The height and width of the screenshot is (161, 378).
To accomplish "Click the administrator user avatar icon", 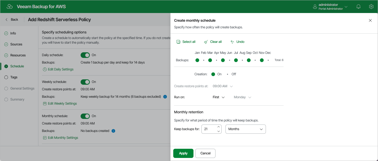I will [x=315, y=7].
